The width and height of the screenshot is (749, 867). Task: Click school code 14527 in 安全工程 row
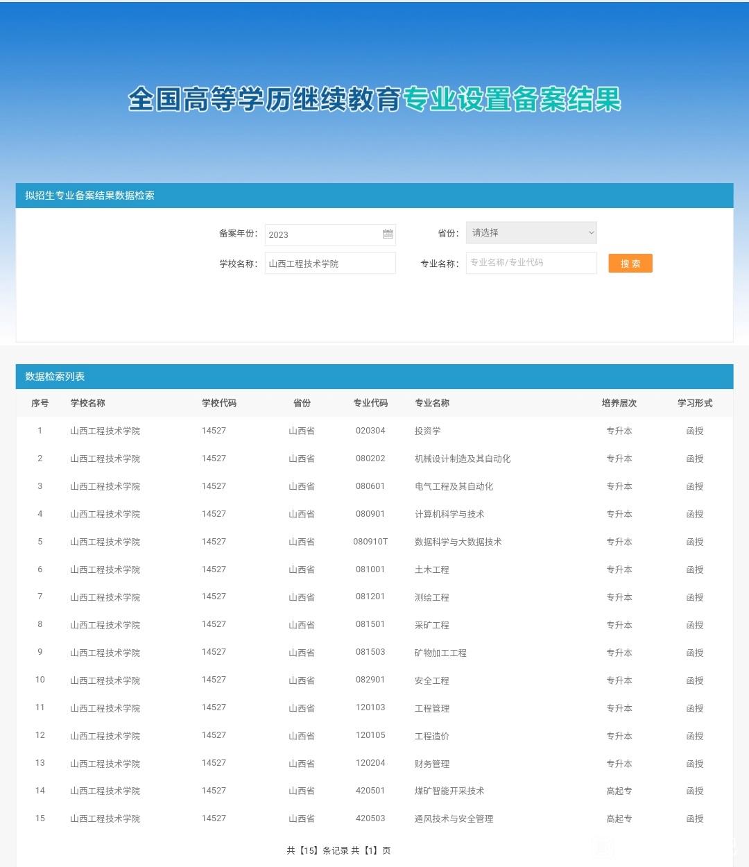[x=214, y=680]
